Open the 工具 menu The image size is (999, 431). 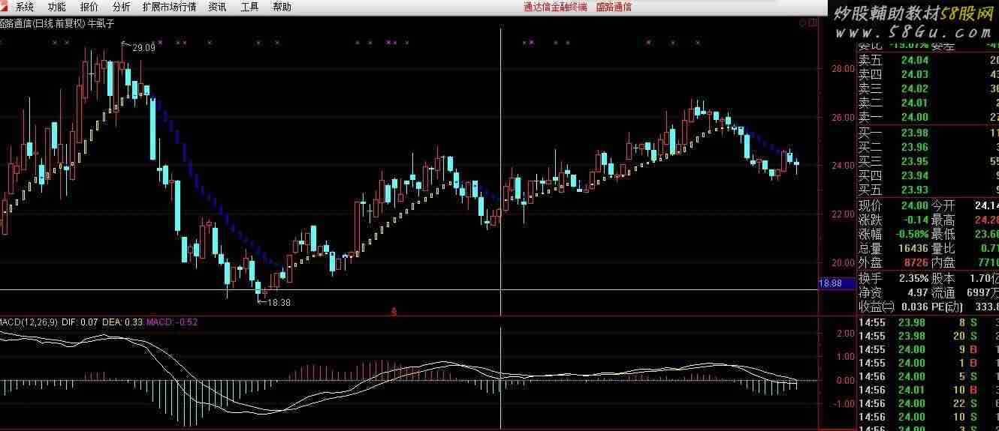tap(249, 7)
